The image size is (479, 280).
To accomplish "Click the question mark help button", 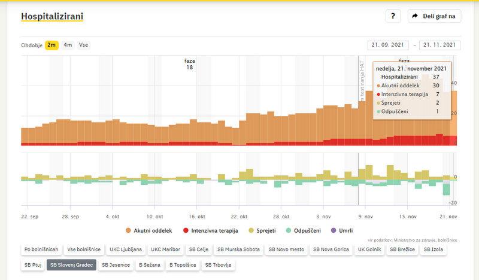I will tap(393, 16).
